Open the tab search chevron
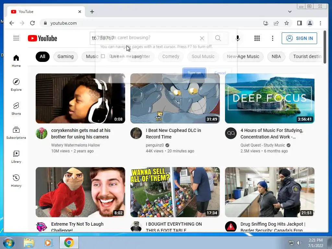 point(290,12)
